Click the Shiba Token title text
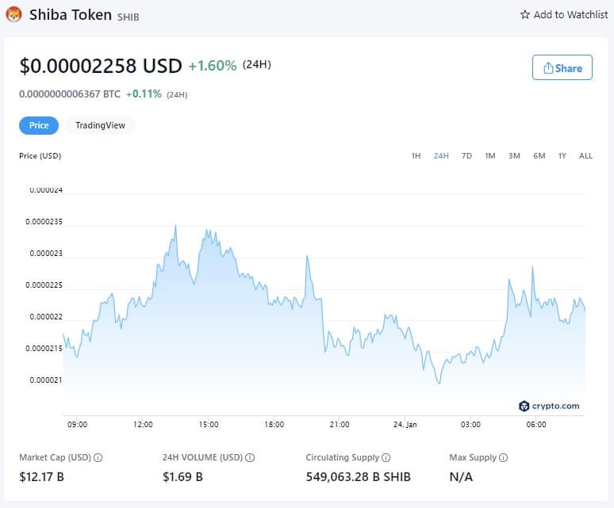The height and width of the screenshot is (508, 614). tap(71, 15)
